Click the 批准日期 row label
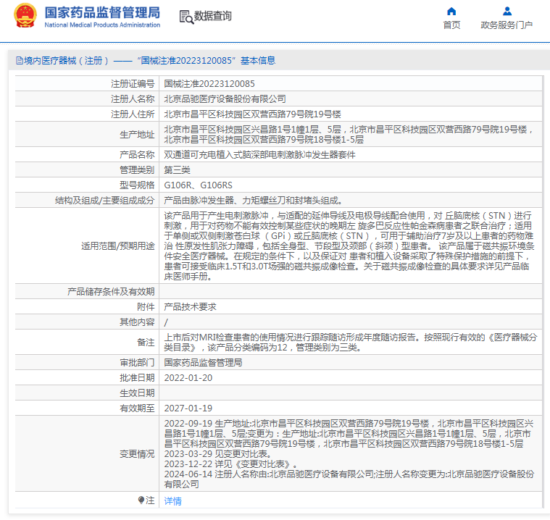This screenshot has height=520, width=550. (x=137, y=377)
